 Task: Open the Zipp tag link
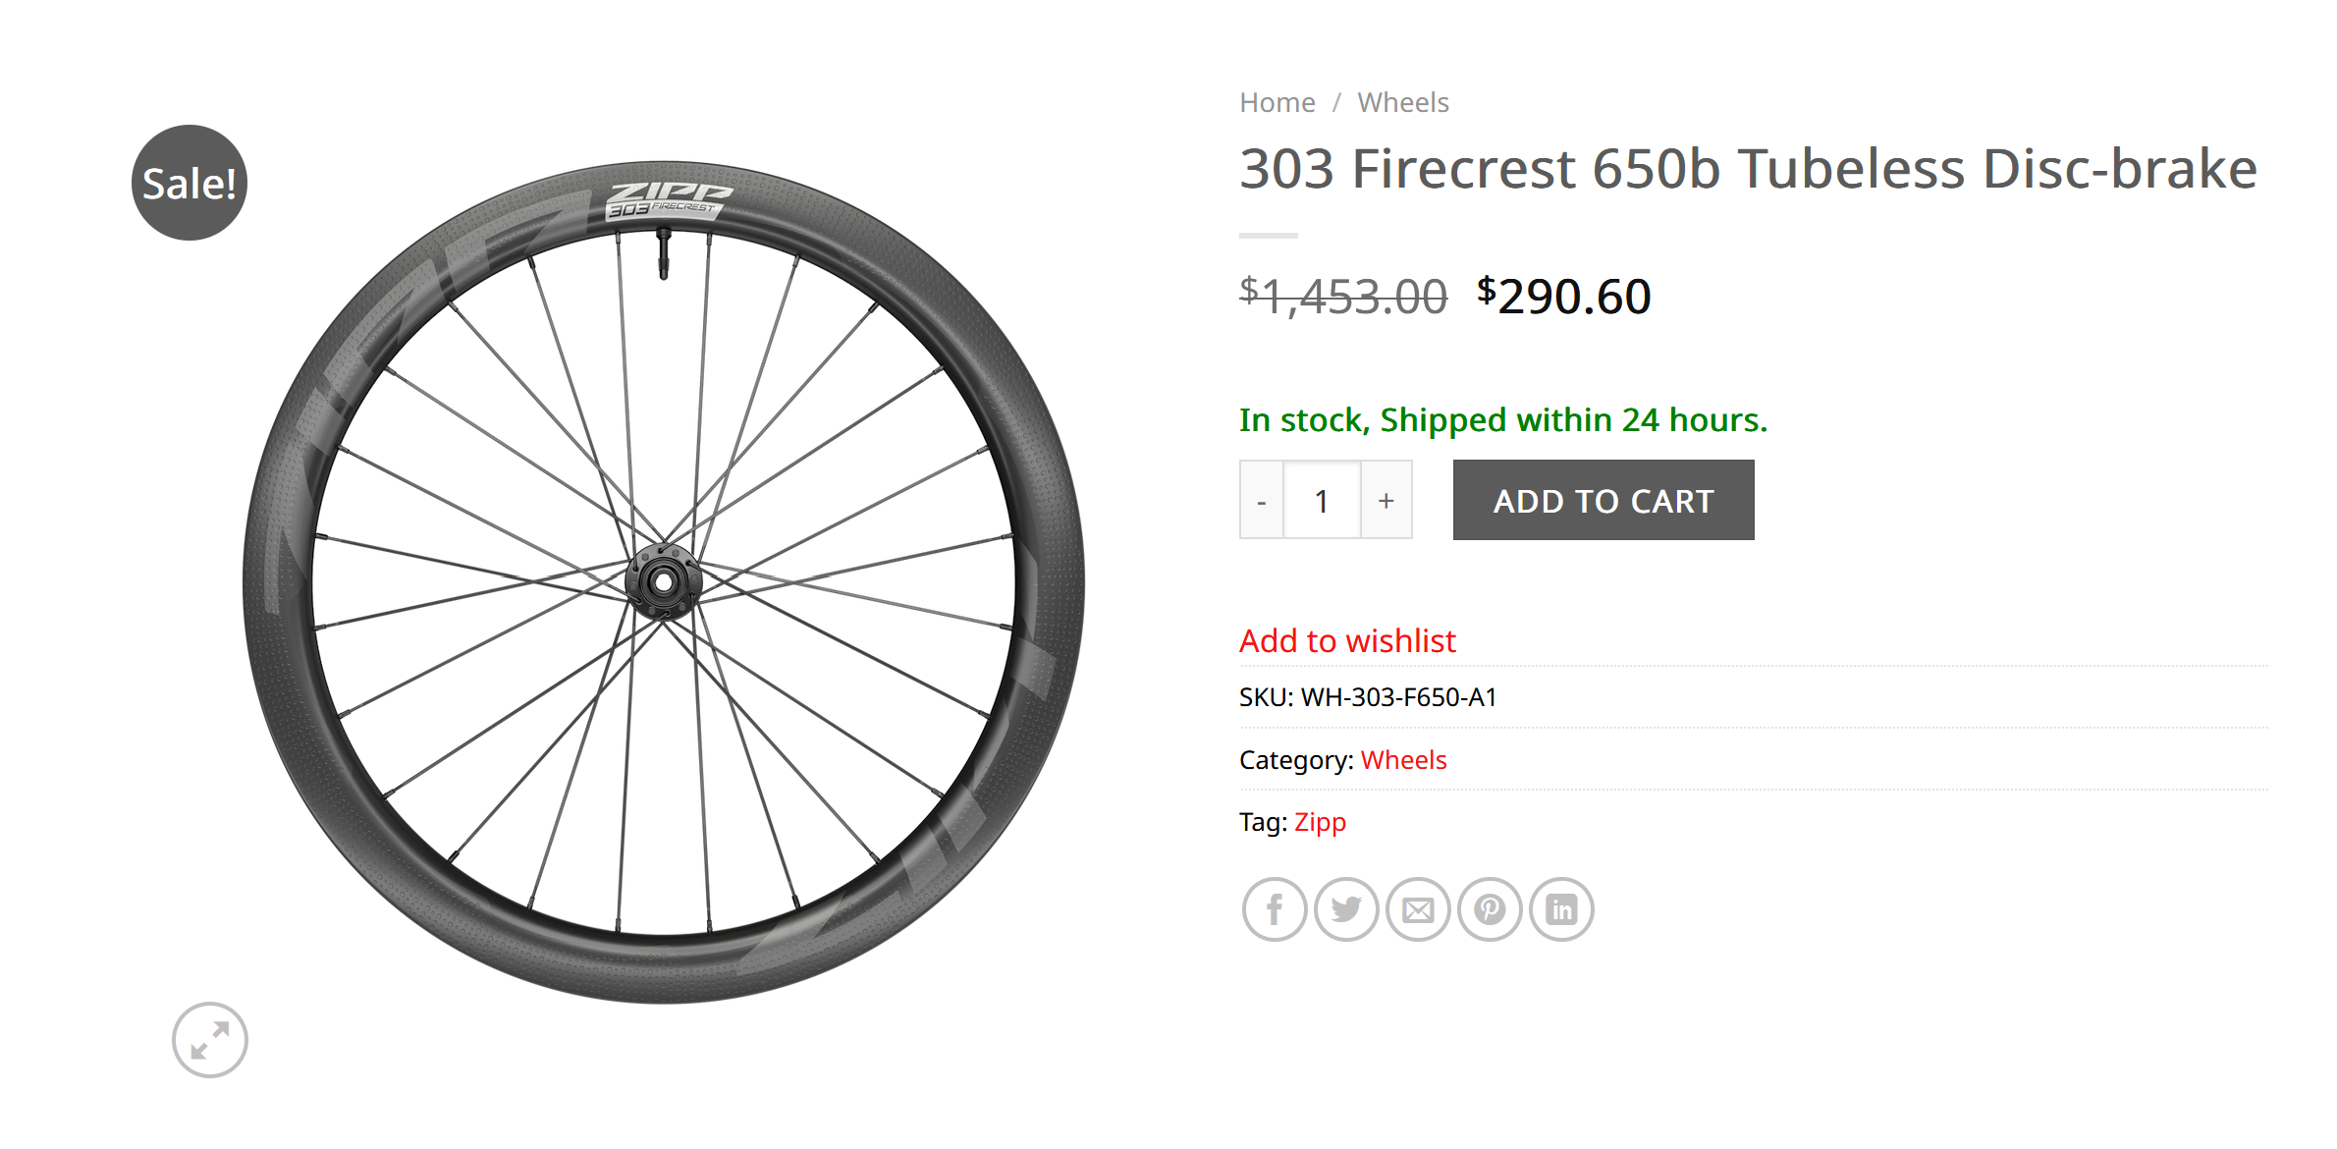point(1320,822)
